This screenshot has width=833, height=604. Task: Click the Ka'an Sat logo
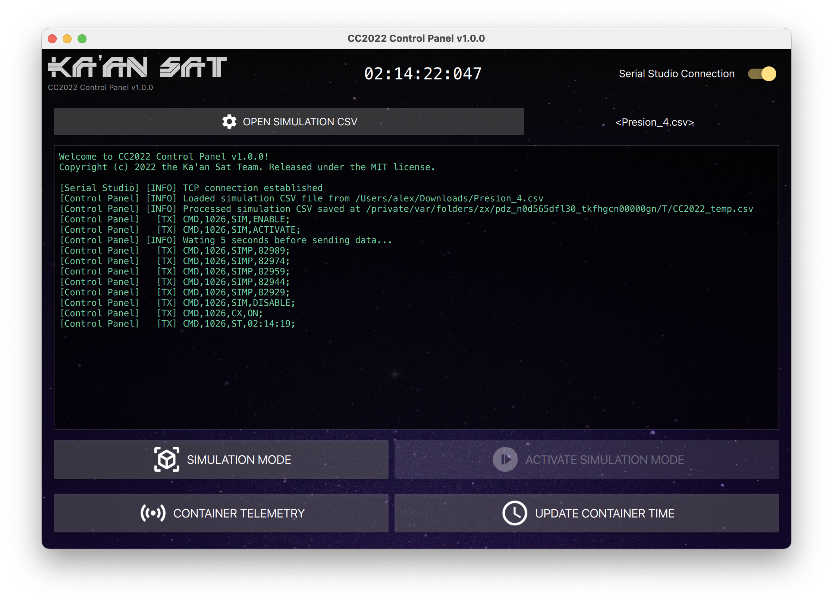[x=137, y=67]
